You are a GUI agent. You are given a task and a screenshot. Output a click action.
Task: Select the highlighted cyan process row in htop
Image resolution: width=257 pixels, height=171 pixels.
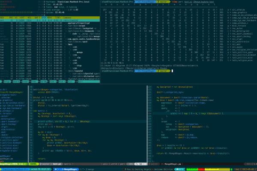[50, 21]
